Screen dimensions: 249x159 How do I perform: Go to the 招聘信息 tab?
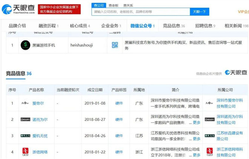(x=205, y=26)
